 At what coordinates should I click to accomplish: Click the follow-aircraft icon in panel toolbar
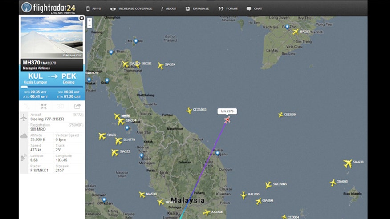tap(44, 106)
